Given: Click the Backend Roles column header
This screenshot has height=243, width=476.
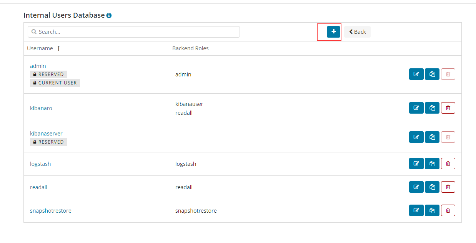Looking at the screenshot, I should (x=190, y=49).
